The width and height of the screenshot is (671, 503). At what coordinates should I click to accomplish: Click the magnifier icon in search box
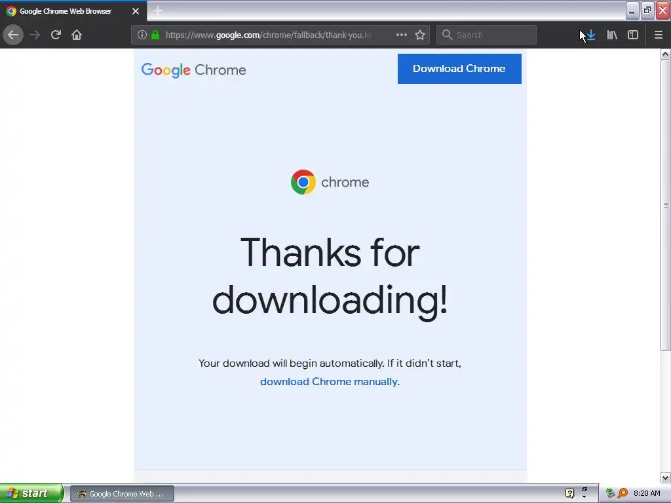click(447, 35)
